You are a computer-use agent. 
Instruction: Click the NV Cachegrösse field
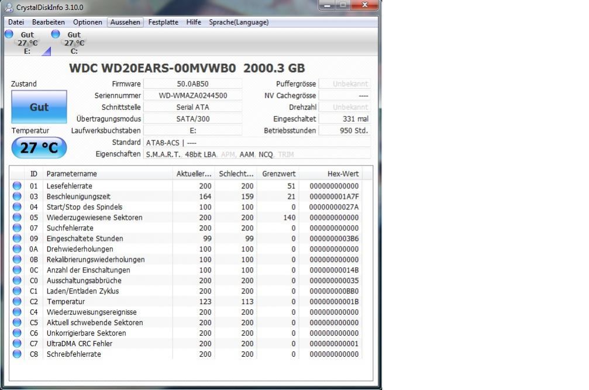(x=345, y=95)
